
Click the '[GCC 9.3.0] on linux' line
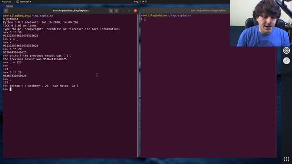click(x=20, y=26)
